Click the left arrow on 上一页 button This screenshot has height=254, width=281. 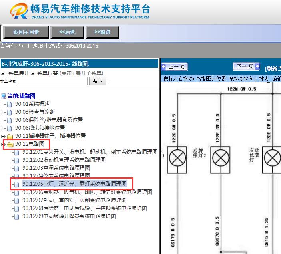[x=163, y=67]
